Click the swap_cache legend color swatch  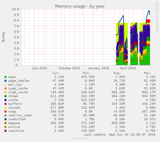pyautogui.click(x=5, y=88)
